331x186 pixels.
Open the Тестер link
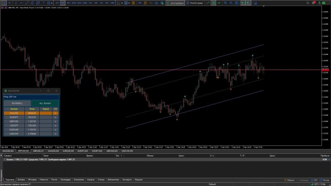pos(324,180)
